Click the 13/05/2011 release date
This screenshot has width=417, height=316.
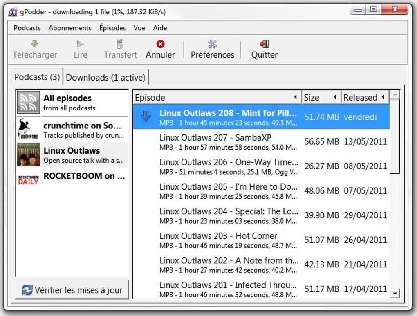tap(365, 141)
